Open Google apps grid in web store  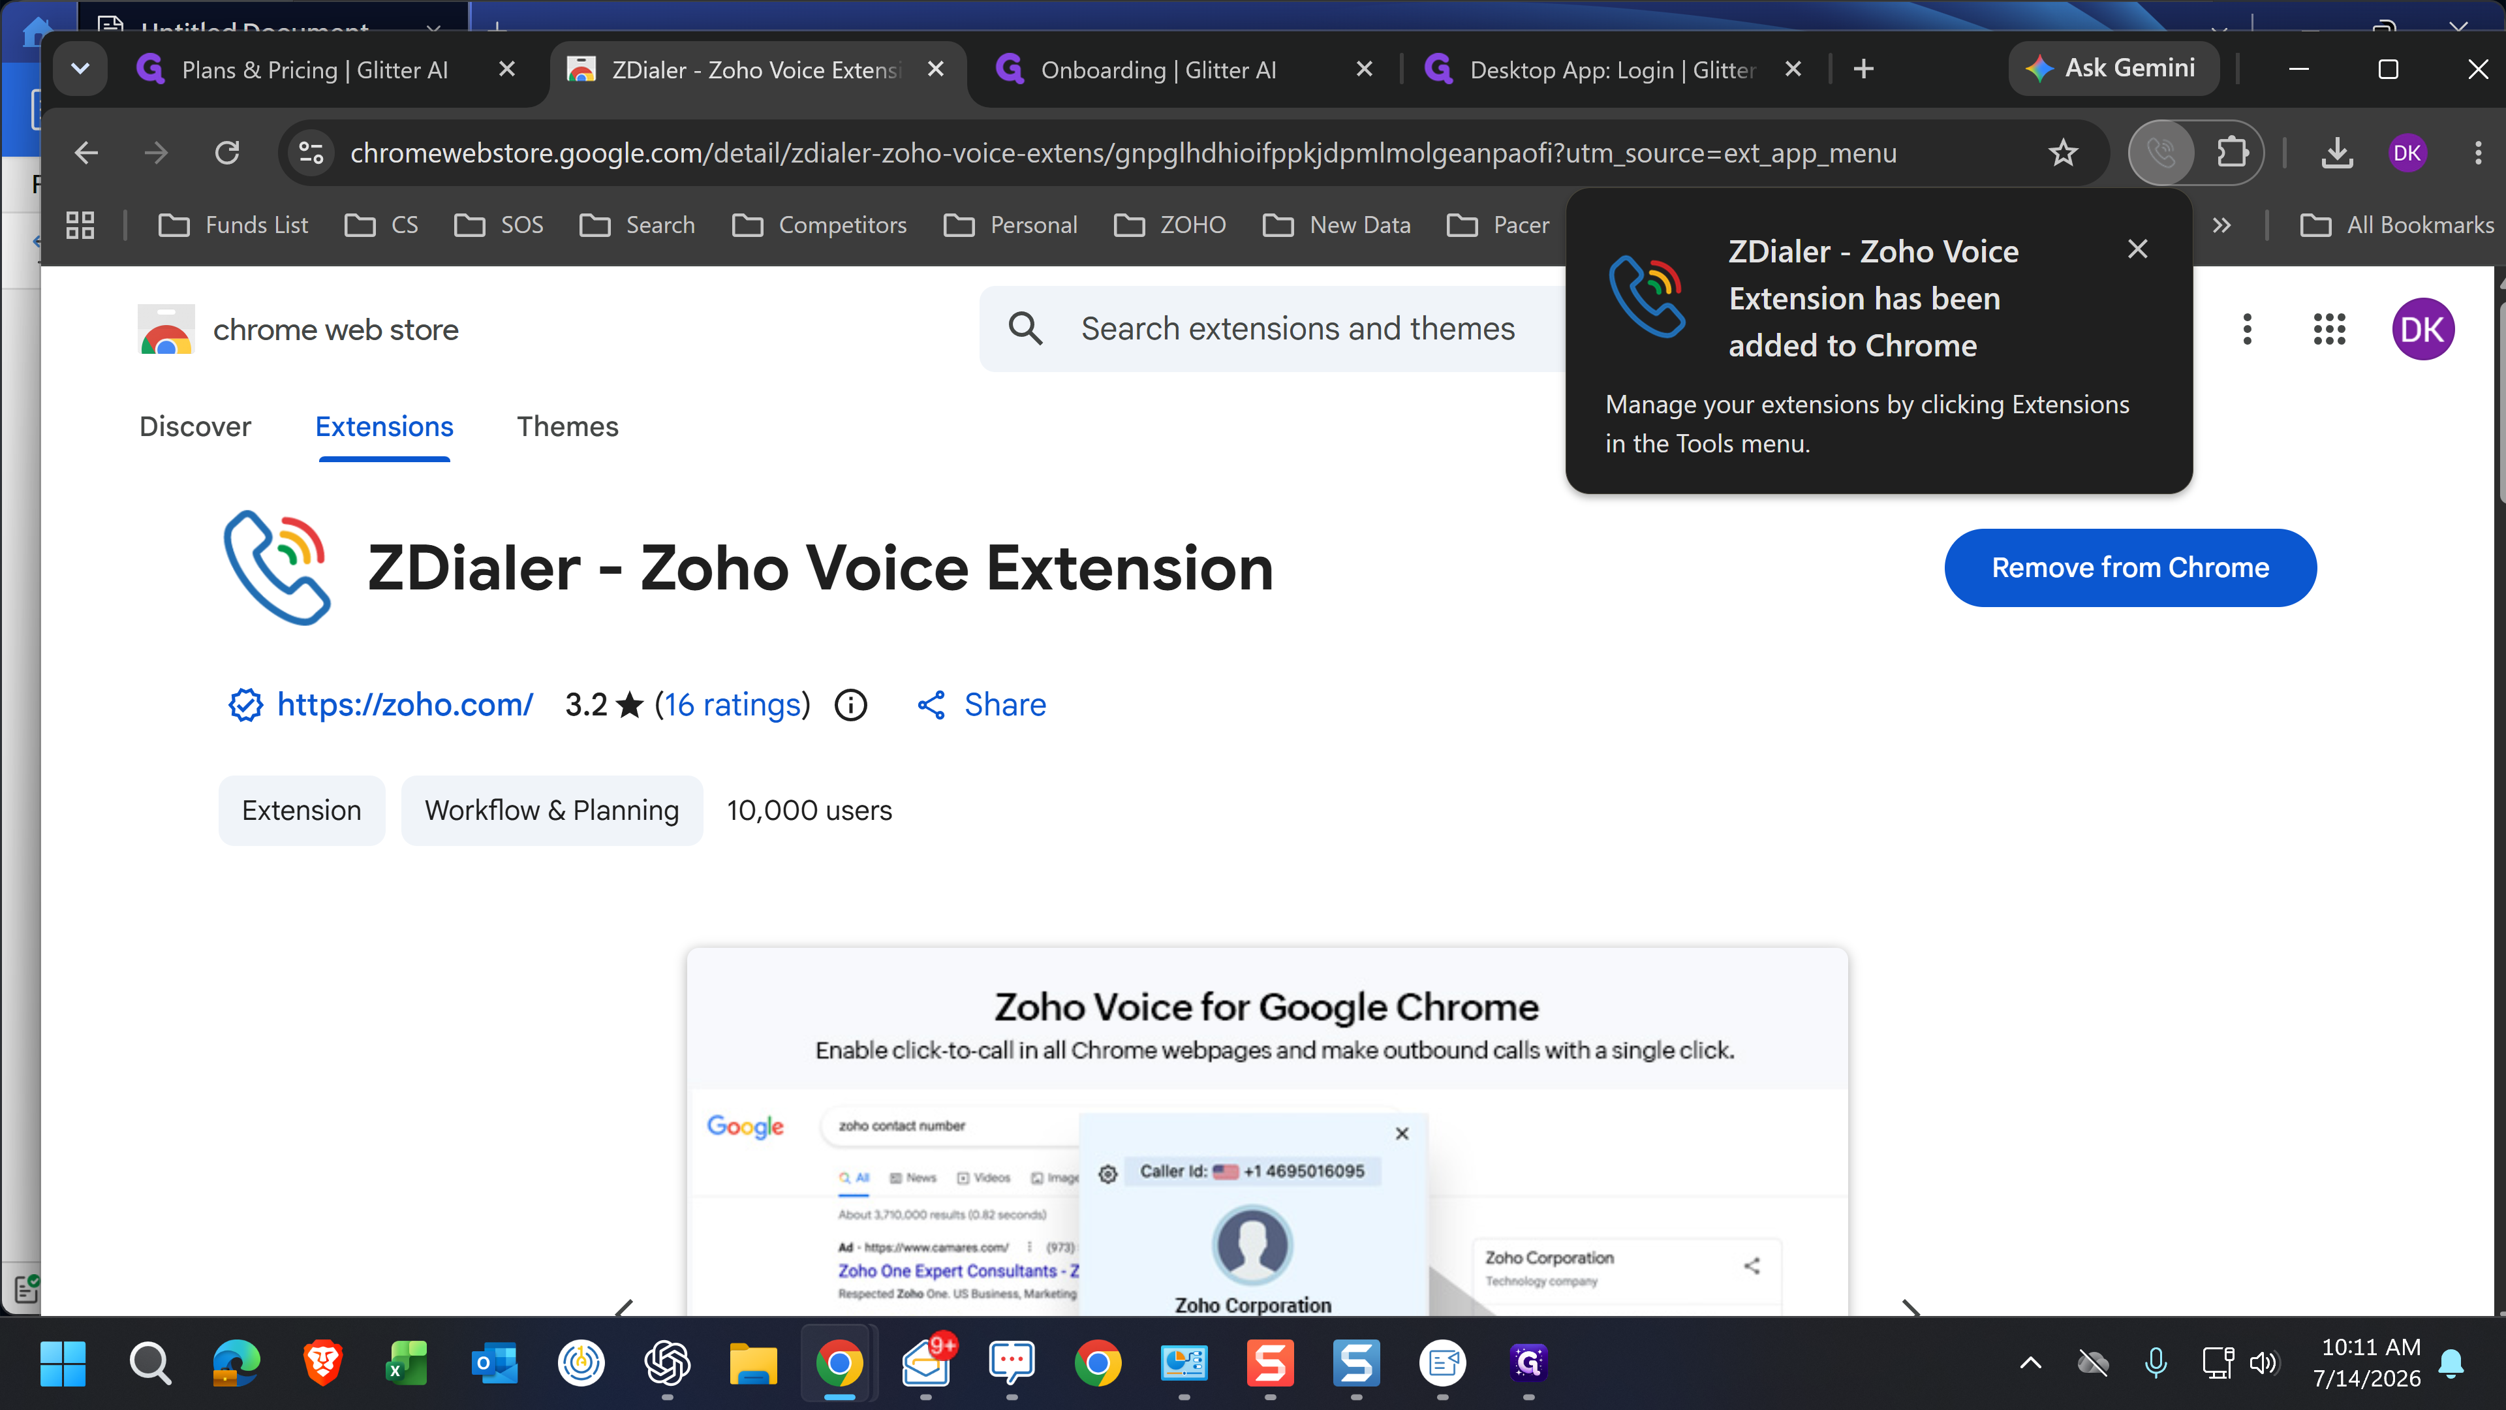coord(2330,329)
